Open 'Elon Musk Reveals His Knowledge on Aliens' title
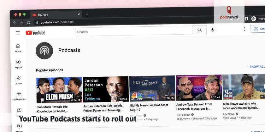Image resolution: width=265 pixels, height=132 pixels. 52,109
